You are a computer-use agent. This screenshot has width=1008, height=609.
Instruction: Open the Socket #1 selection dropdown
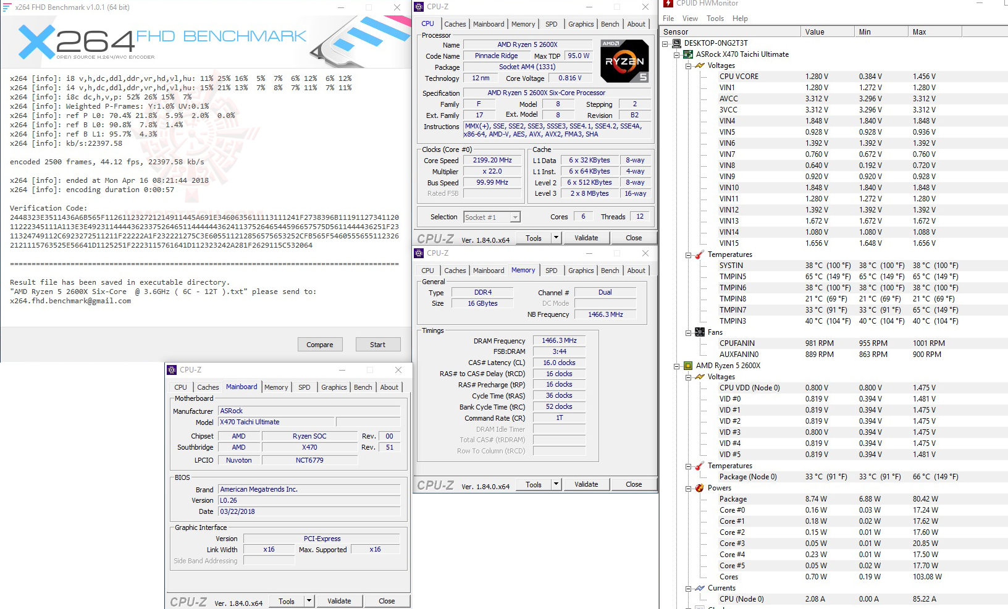click(515, 217)
